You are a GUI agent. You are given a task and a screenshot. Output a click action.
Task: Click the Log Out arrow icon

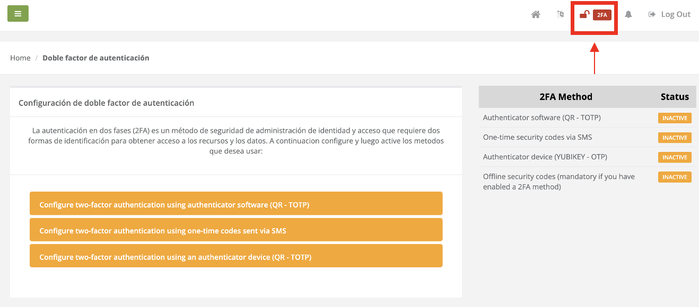[x=652, y=15]
